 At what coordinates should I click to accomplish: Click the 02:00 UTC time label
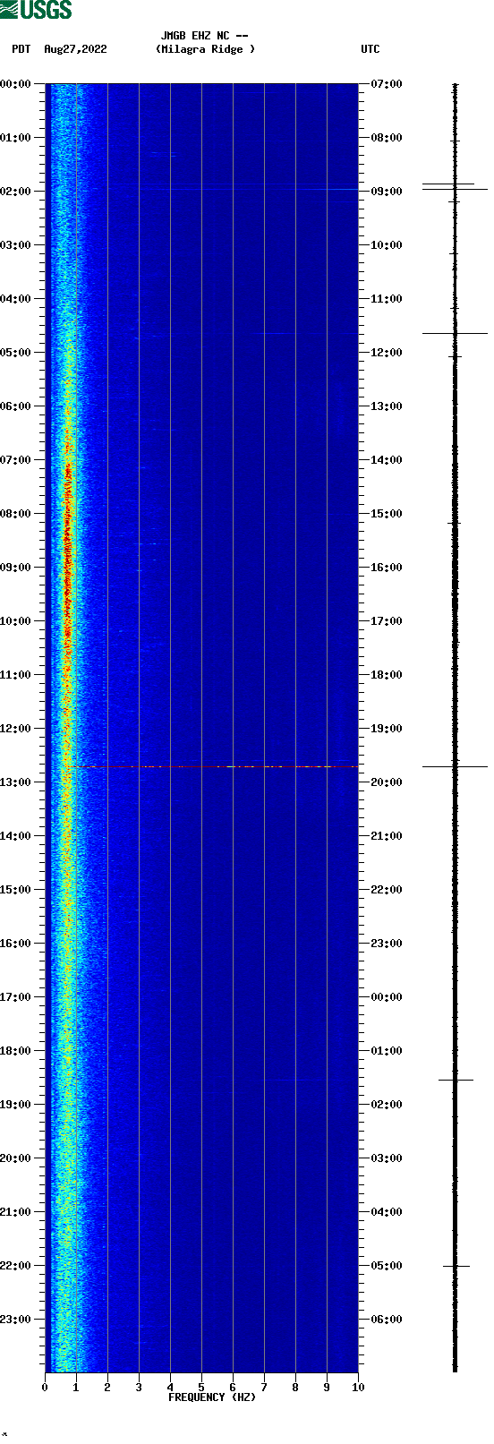387,1105
